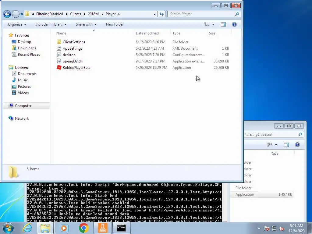Refresh the Player folder view
The height and width of the screenshot is (234, 312).
pos(161,14)
